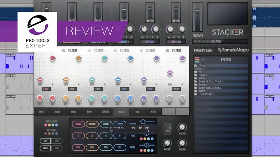Fast forward the video using overlay control
The width and height of the screenshot is (280, 157).
pos(147,128)
